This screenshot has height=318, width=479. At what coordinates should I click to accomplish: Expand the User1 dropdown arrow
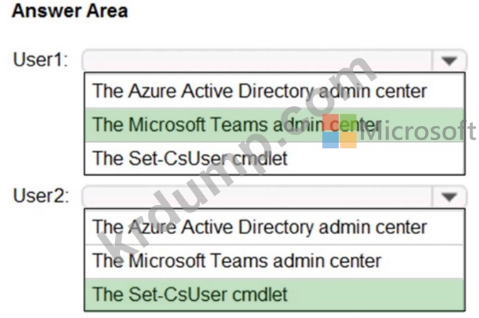(x=448, y=60)
